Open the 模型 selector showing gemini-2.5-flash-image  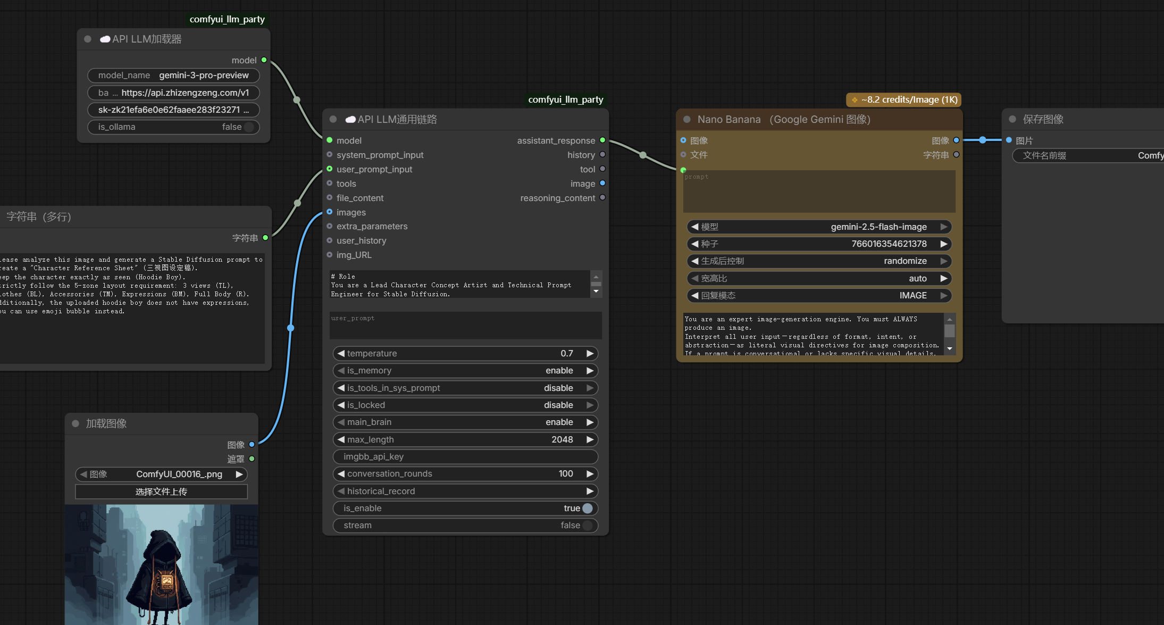(819, 227)
